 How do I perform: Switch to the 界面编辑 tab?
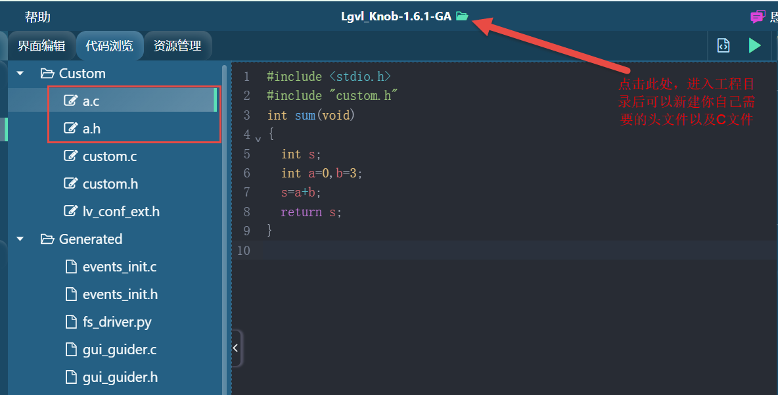(x=41, y=46)
